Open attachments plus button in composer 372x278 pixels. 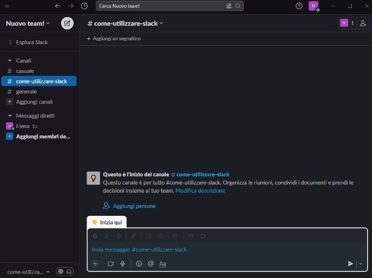point(95,263)
